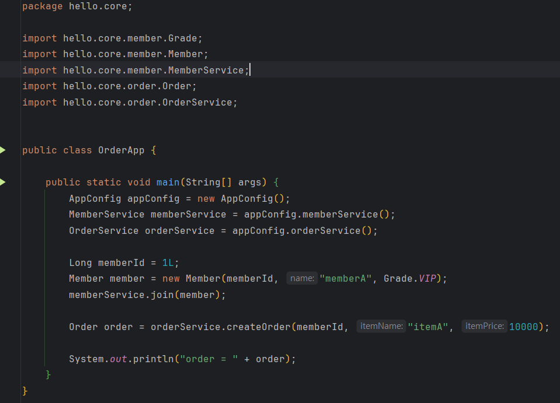Click 'AppConfig appConfig' declaration
Screen dimensions: 560x403
124,199
